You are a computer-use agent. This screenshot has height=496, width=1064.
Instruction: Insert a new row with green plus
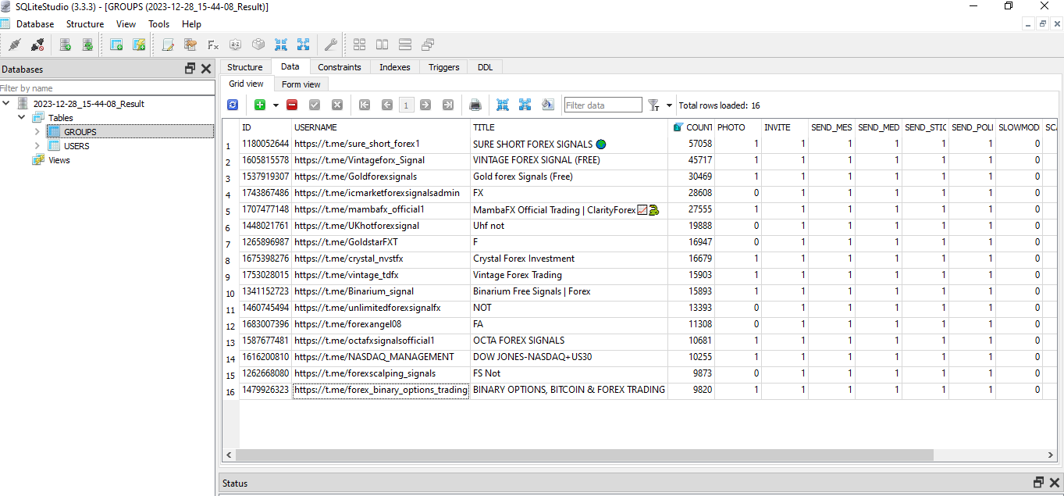click(x=260, y=105)
